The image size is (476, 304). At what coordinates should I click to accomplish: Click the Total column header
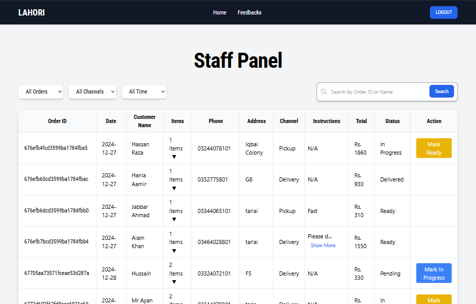click(361, 121)
